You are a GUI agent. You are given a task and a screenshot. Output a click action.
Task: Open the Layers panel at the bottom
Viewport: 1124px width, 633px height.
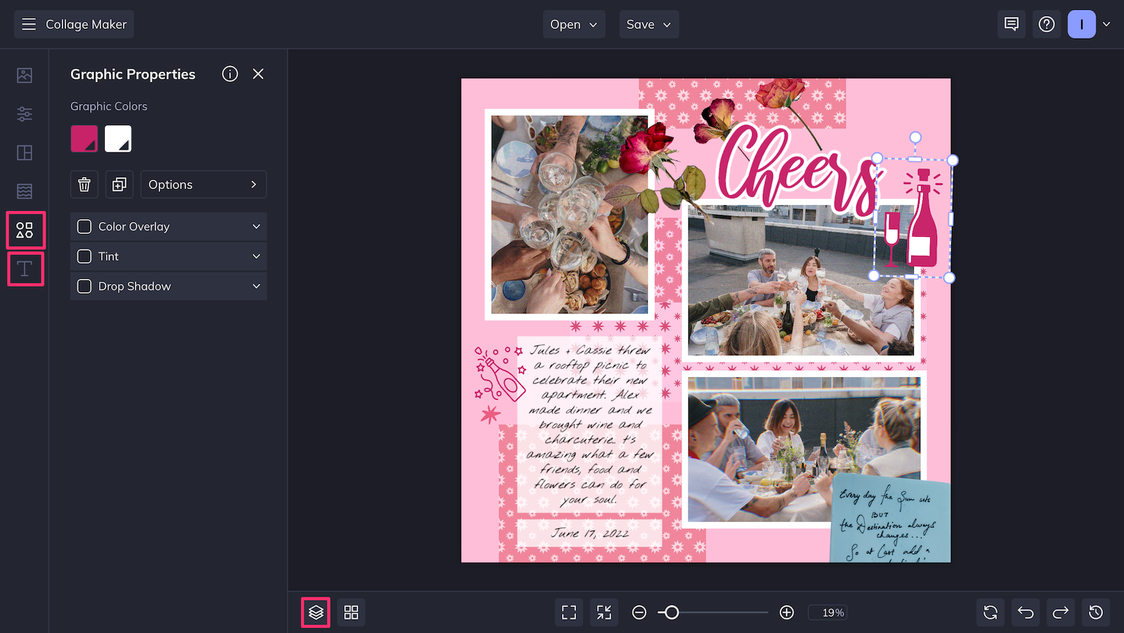[x=315, y=612]
